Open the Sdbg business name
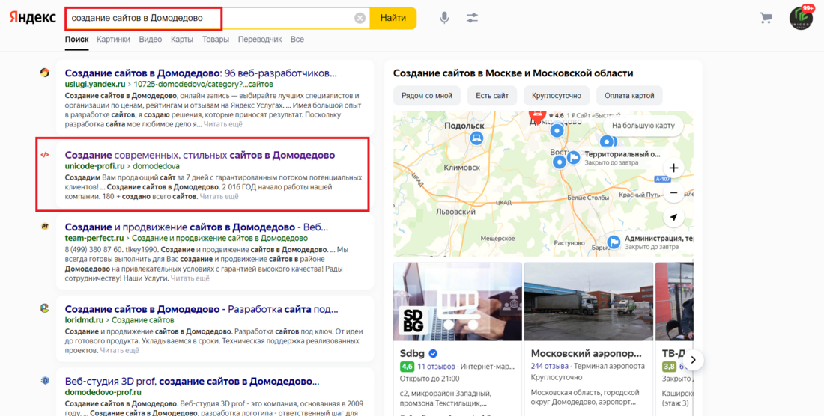This screenshot has height=416, width=824. click(412, 354)
